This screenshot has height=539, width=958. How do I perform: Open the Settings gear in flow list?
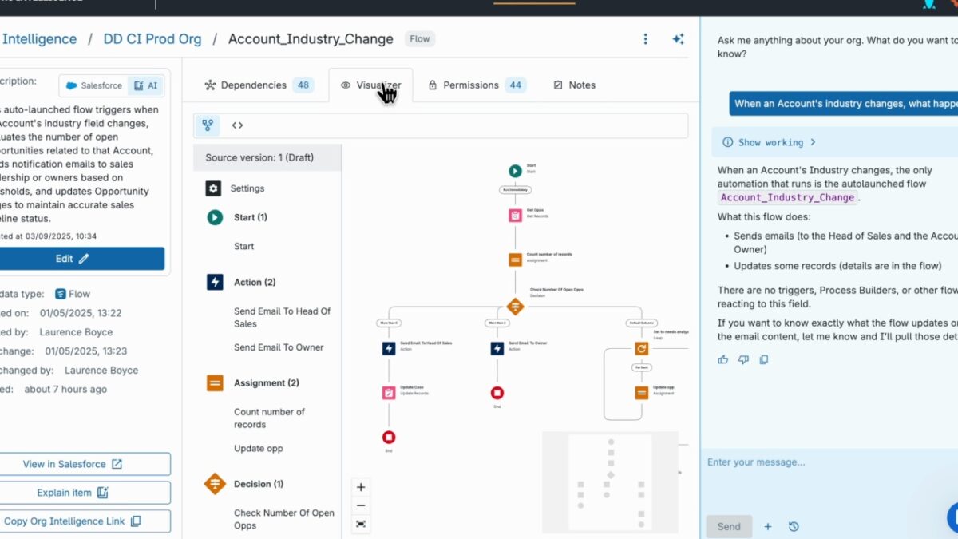pyautogui.click(x=213, y=188)
